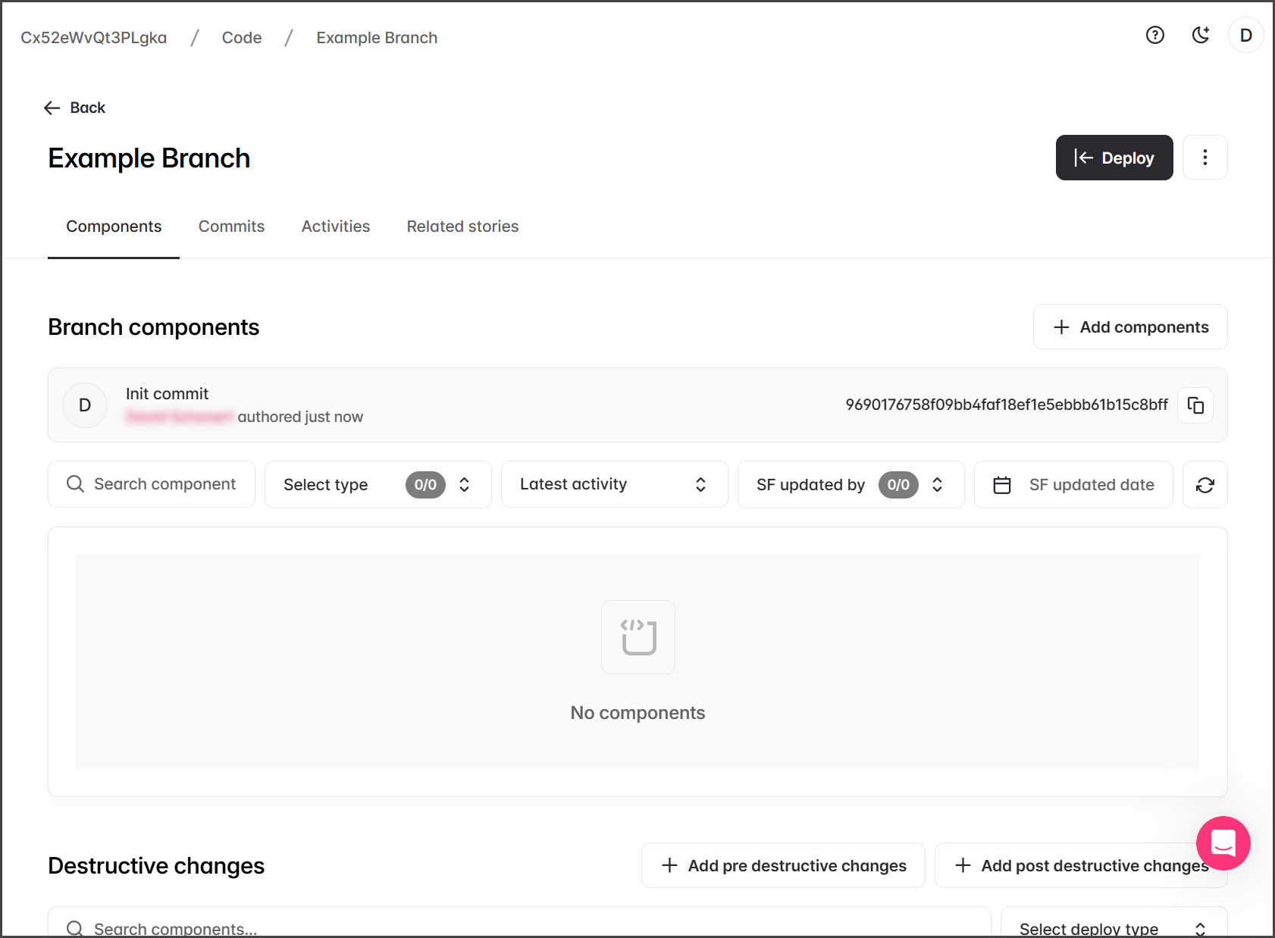Toggle dark mode moon icon
Screen dimensions: 1275x938
pos(1201,35)
